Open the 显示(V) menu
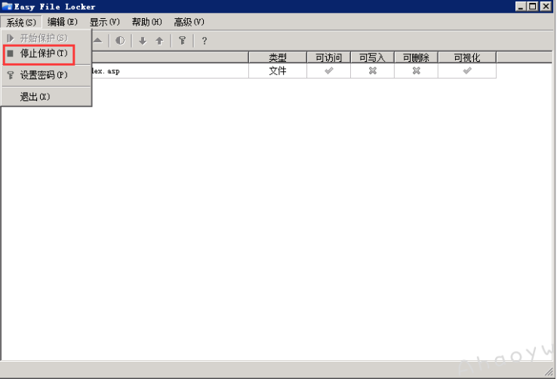 pos(104,22)
